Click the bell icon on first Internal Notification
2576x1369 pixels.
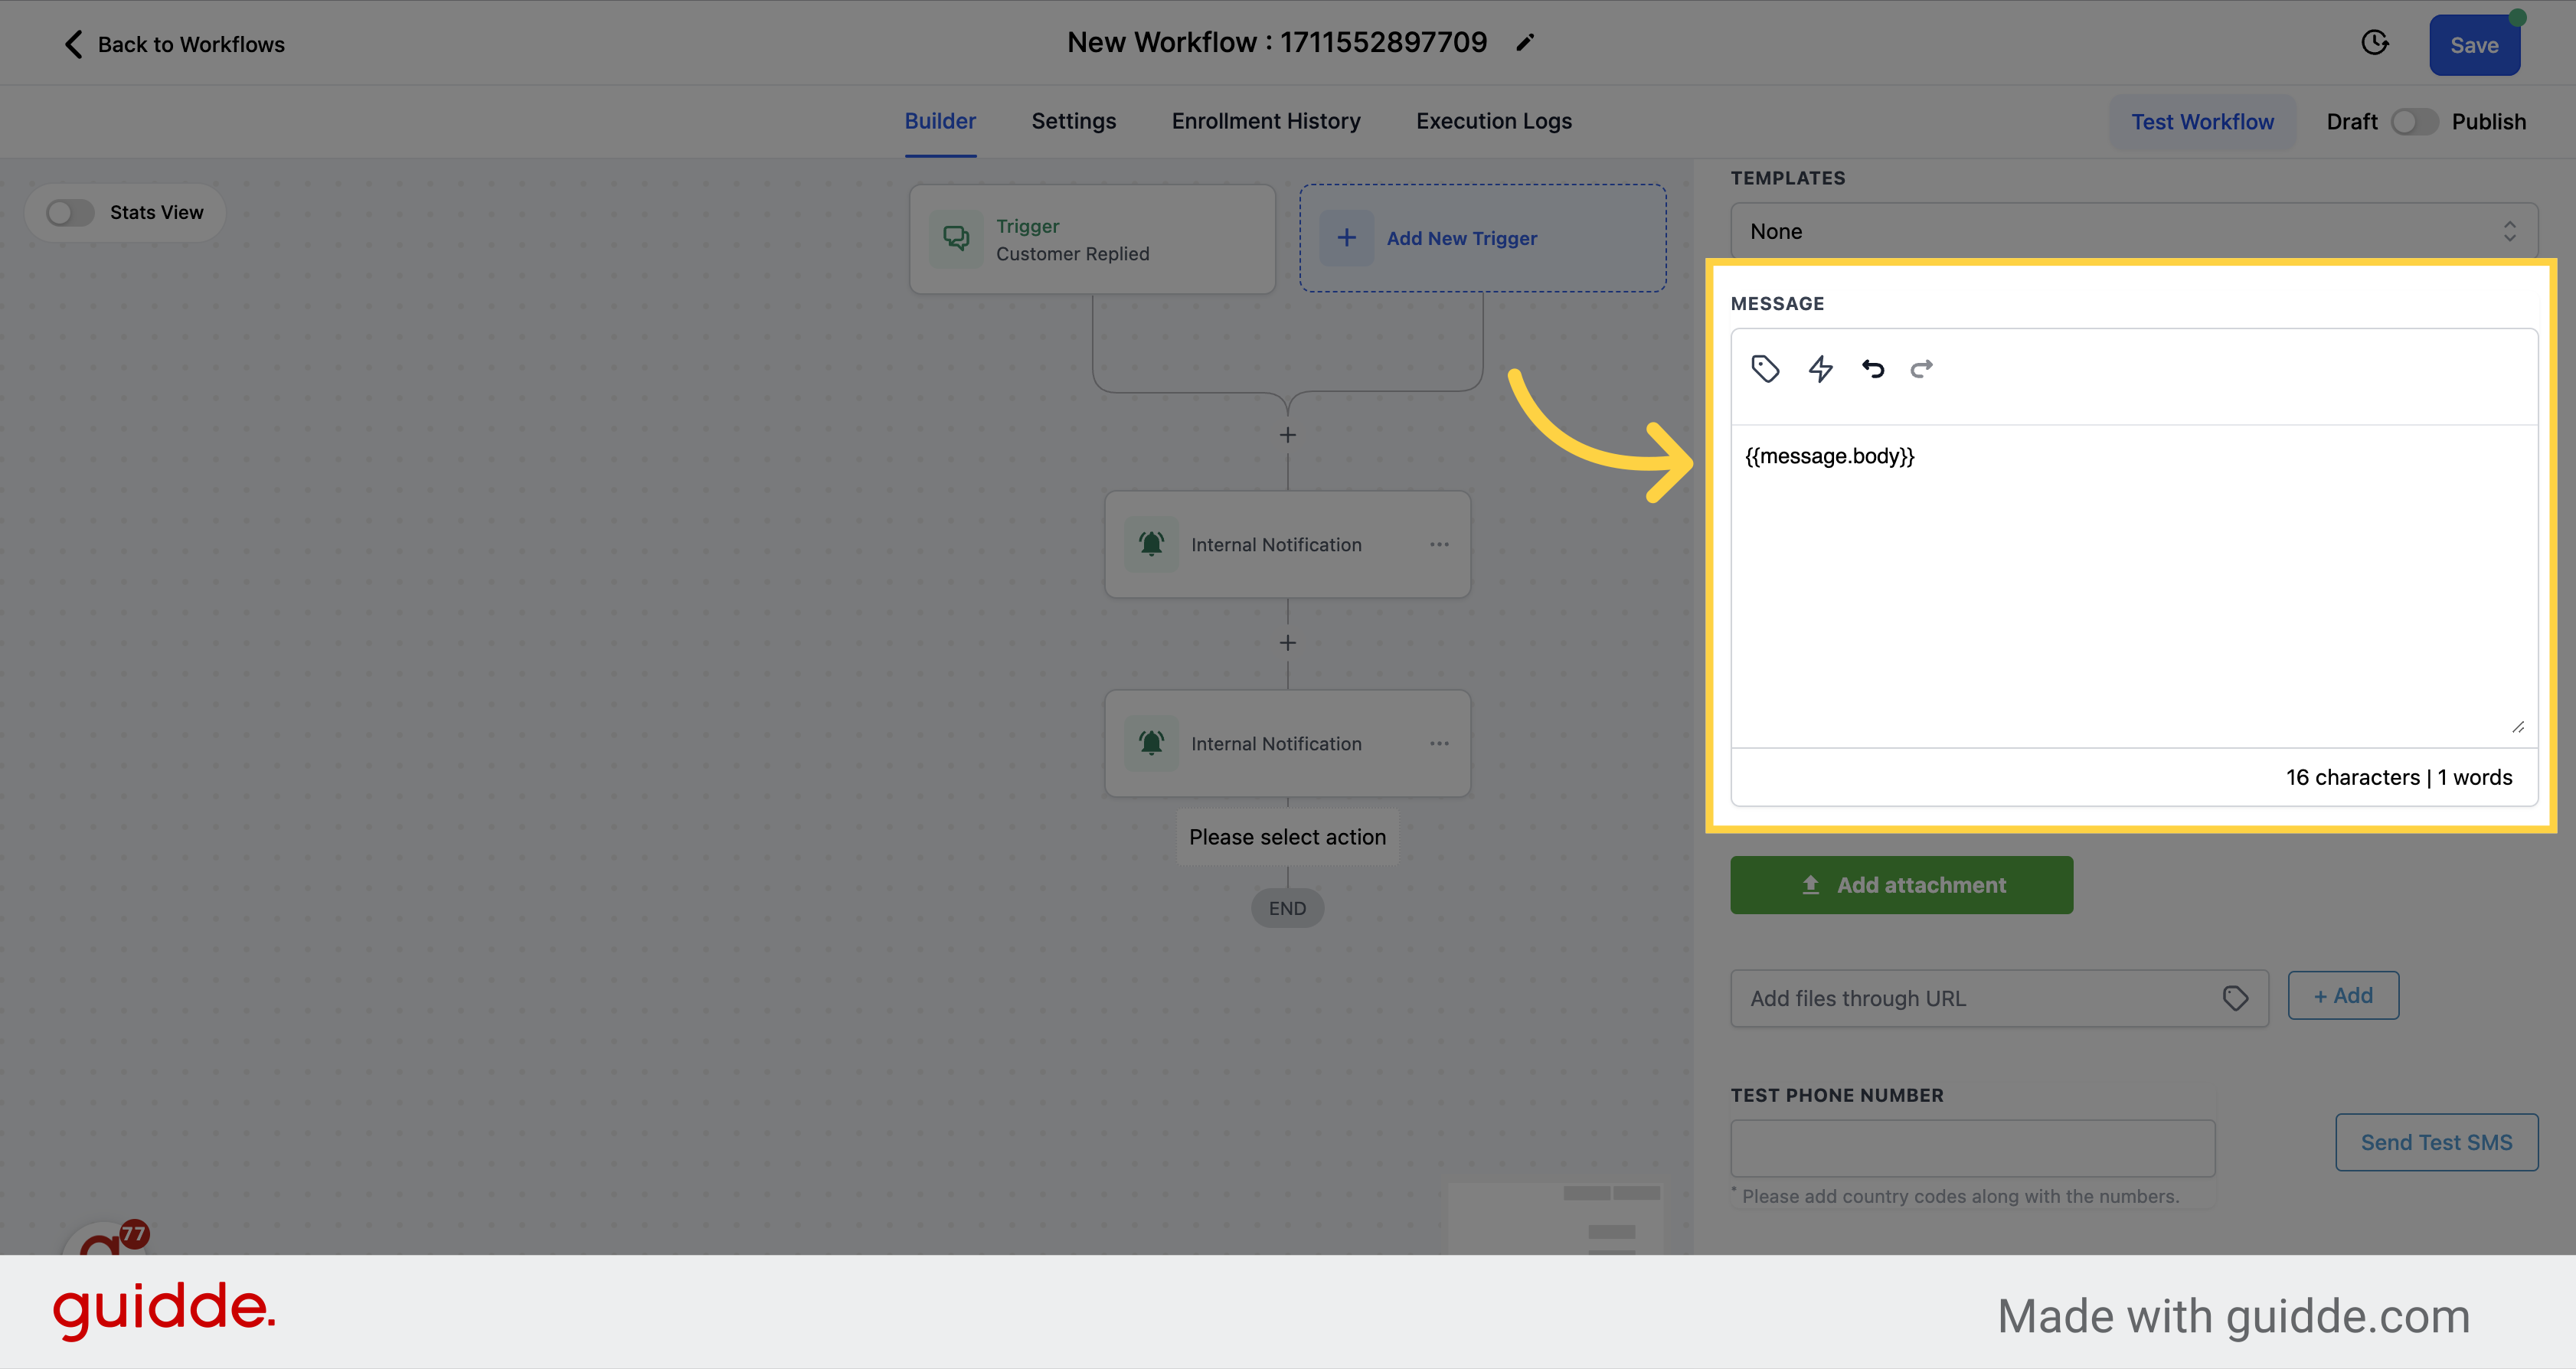(1152, 543)
